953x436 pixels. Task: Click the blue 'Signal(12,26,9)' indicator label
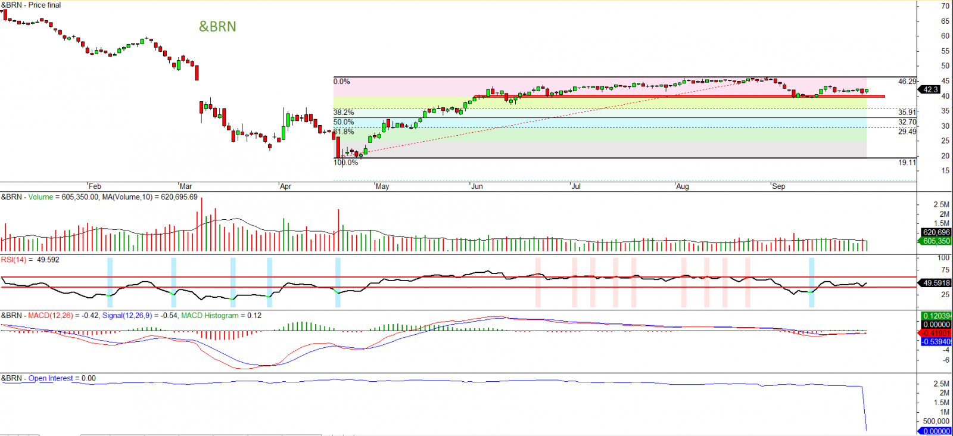[x=127, y=316]
